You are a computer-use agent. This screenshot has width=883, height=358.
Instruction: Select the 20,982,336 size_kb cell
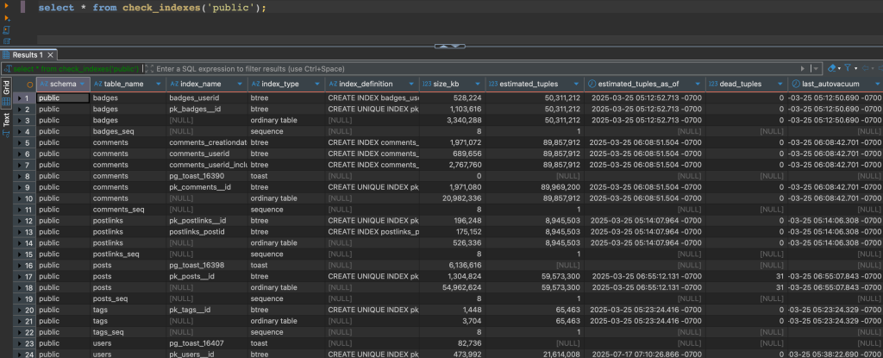coord(452,198)
